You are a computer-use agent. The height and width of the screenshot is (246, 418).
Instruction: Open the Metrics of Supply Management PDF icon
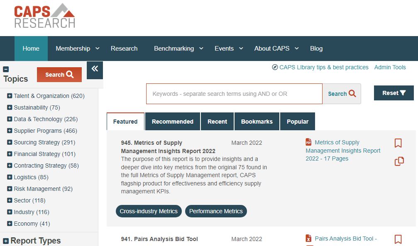[308, 142]
